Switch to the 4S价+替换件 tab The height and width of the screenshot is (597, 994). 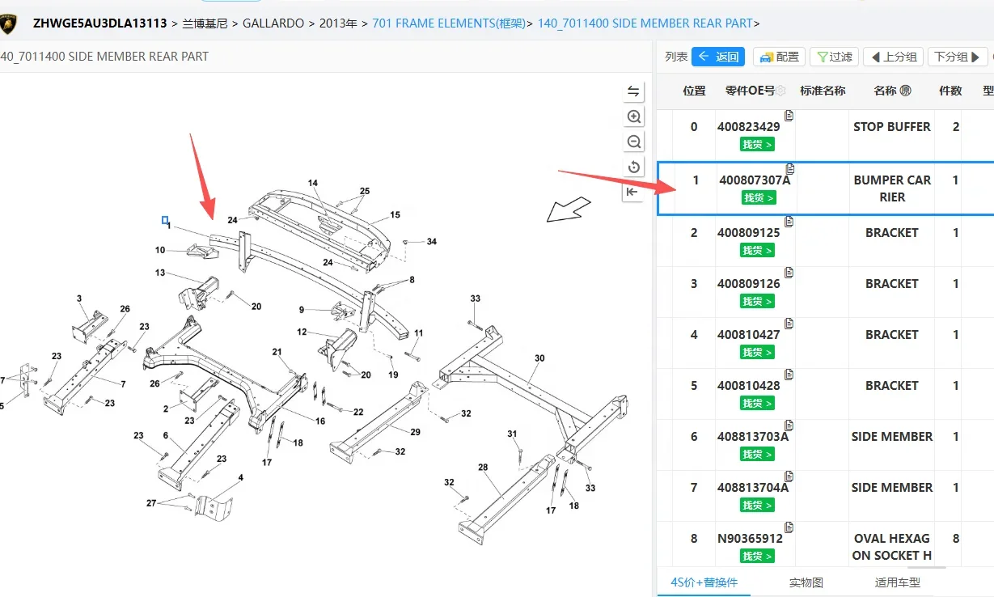tap(704, 582)
